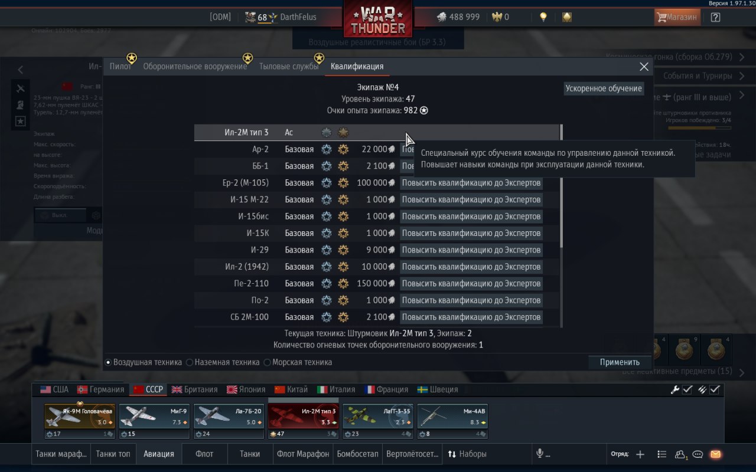Click the back arrow chevron on the left panel
The height and width of the screenshot is (472, 756).
[x=21, y=70]
